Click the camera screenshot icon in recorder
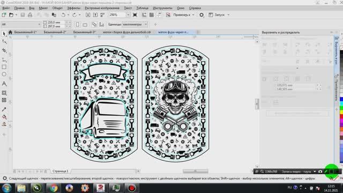The image size is (343, 193). pyautogui.click(x=320, y=172)
